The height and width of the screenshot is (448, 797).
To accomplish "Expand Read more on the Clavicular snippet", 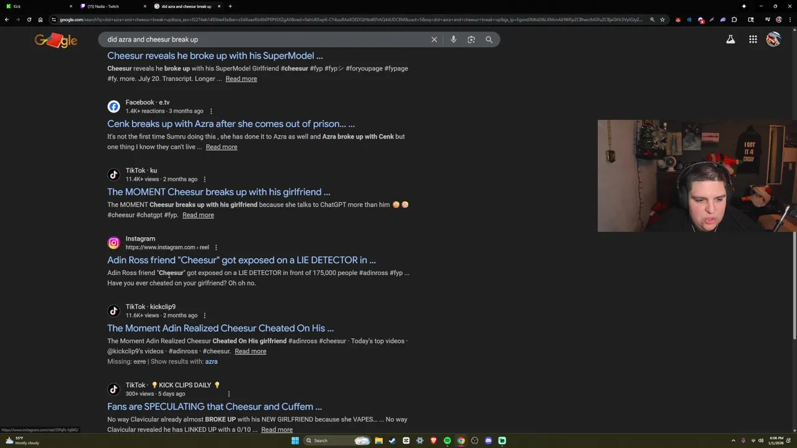I will pos(277,429).
